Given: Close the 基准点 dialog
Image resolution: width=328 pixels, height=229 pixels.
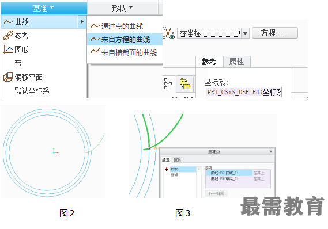Looking at the screenshot, I should 271,151.
